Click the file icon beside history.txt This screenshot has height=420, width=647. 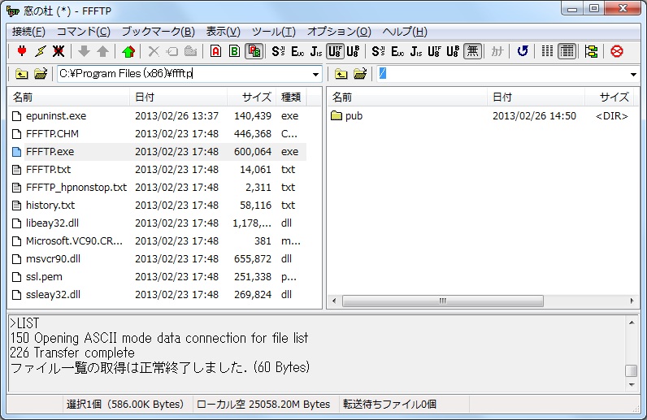click(17, 206)
